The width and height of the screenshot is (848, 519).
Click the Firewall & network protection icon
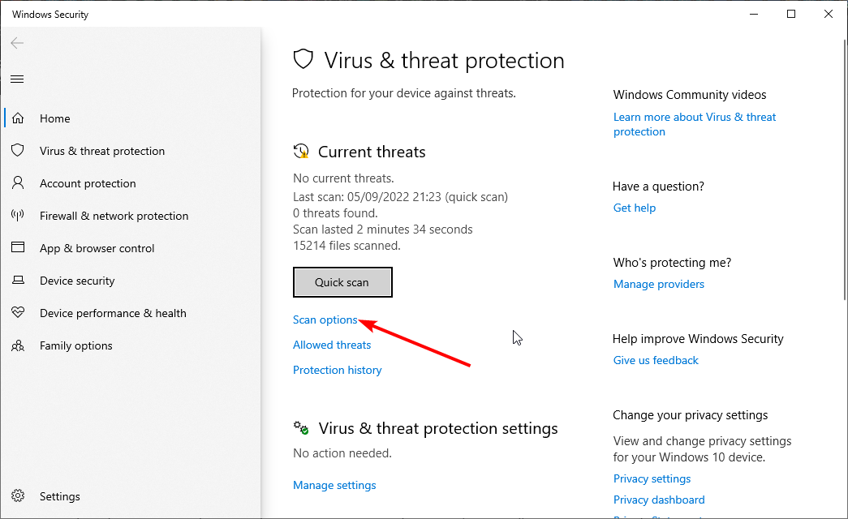click(18, 216)
